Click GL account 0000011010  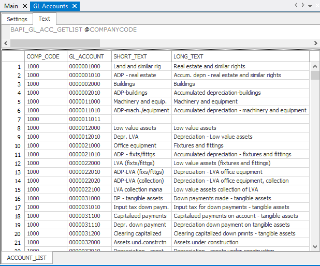pyautogui.click(x=89, y=110)
